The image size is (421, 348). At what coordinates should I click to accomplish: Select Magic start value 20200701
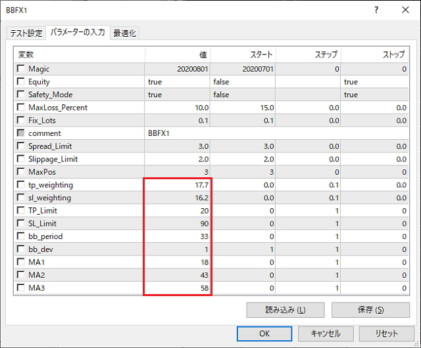(243, 69)
